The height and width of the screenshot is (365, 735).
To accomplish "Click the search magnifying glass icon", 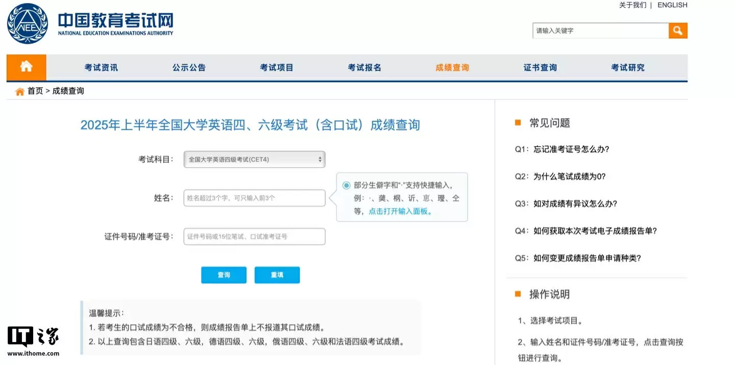I will click(x=678, y=30).
